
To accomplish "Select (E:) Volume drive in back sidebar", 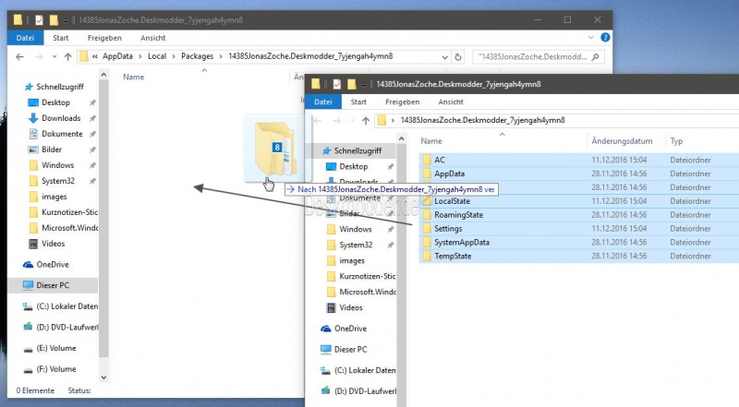I will point(56,348).
